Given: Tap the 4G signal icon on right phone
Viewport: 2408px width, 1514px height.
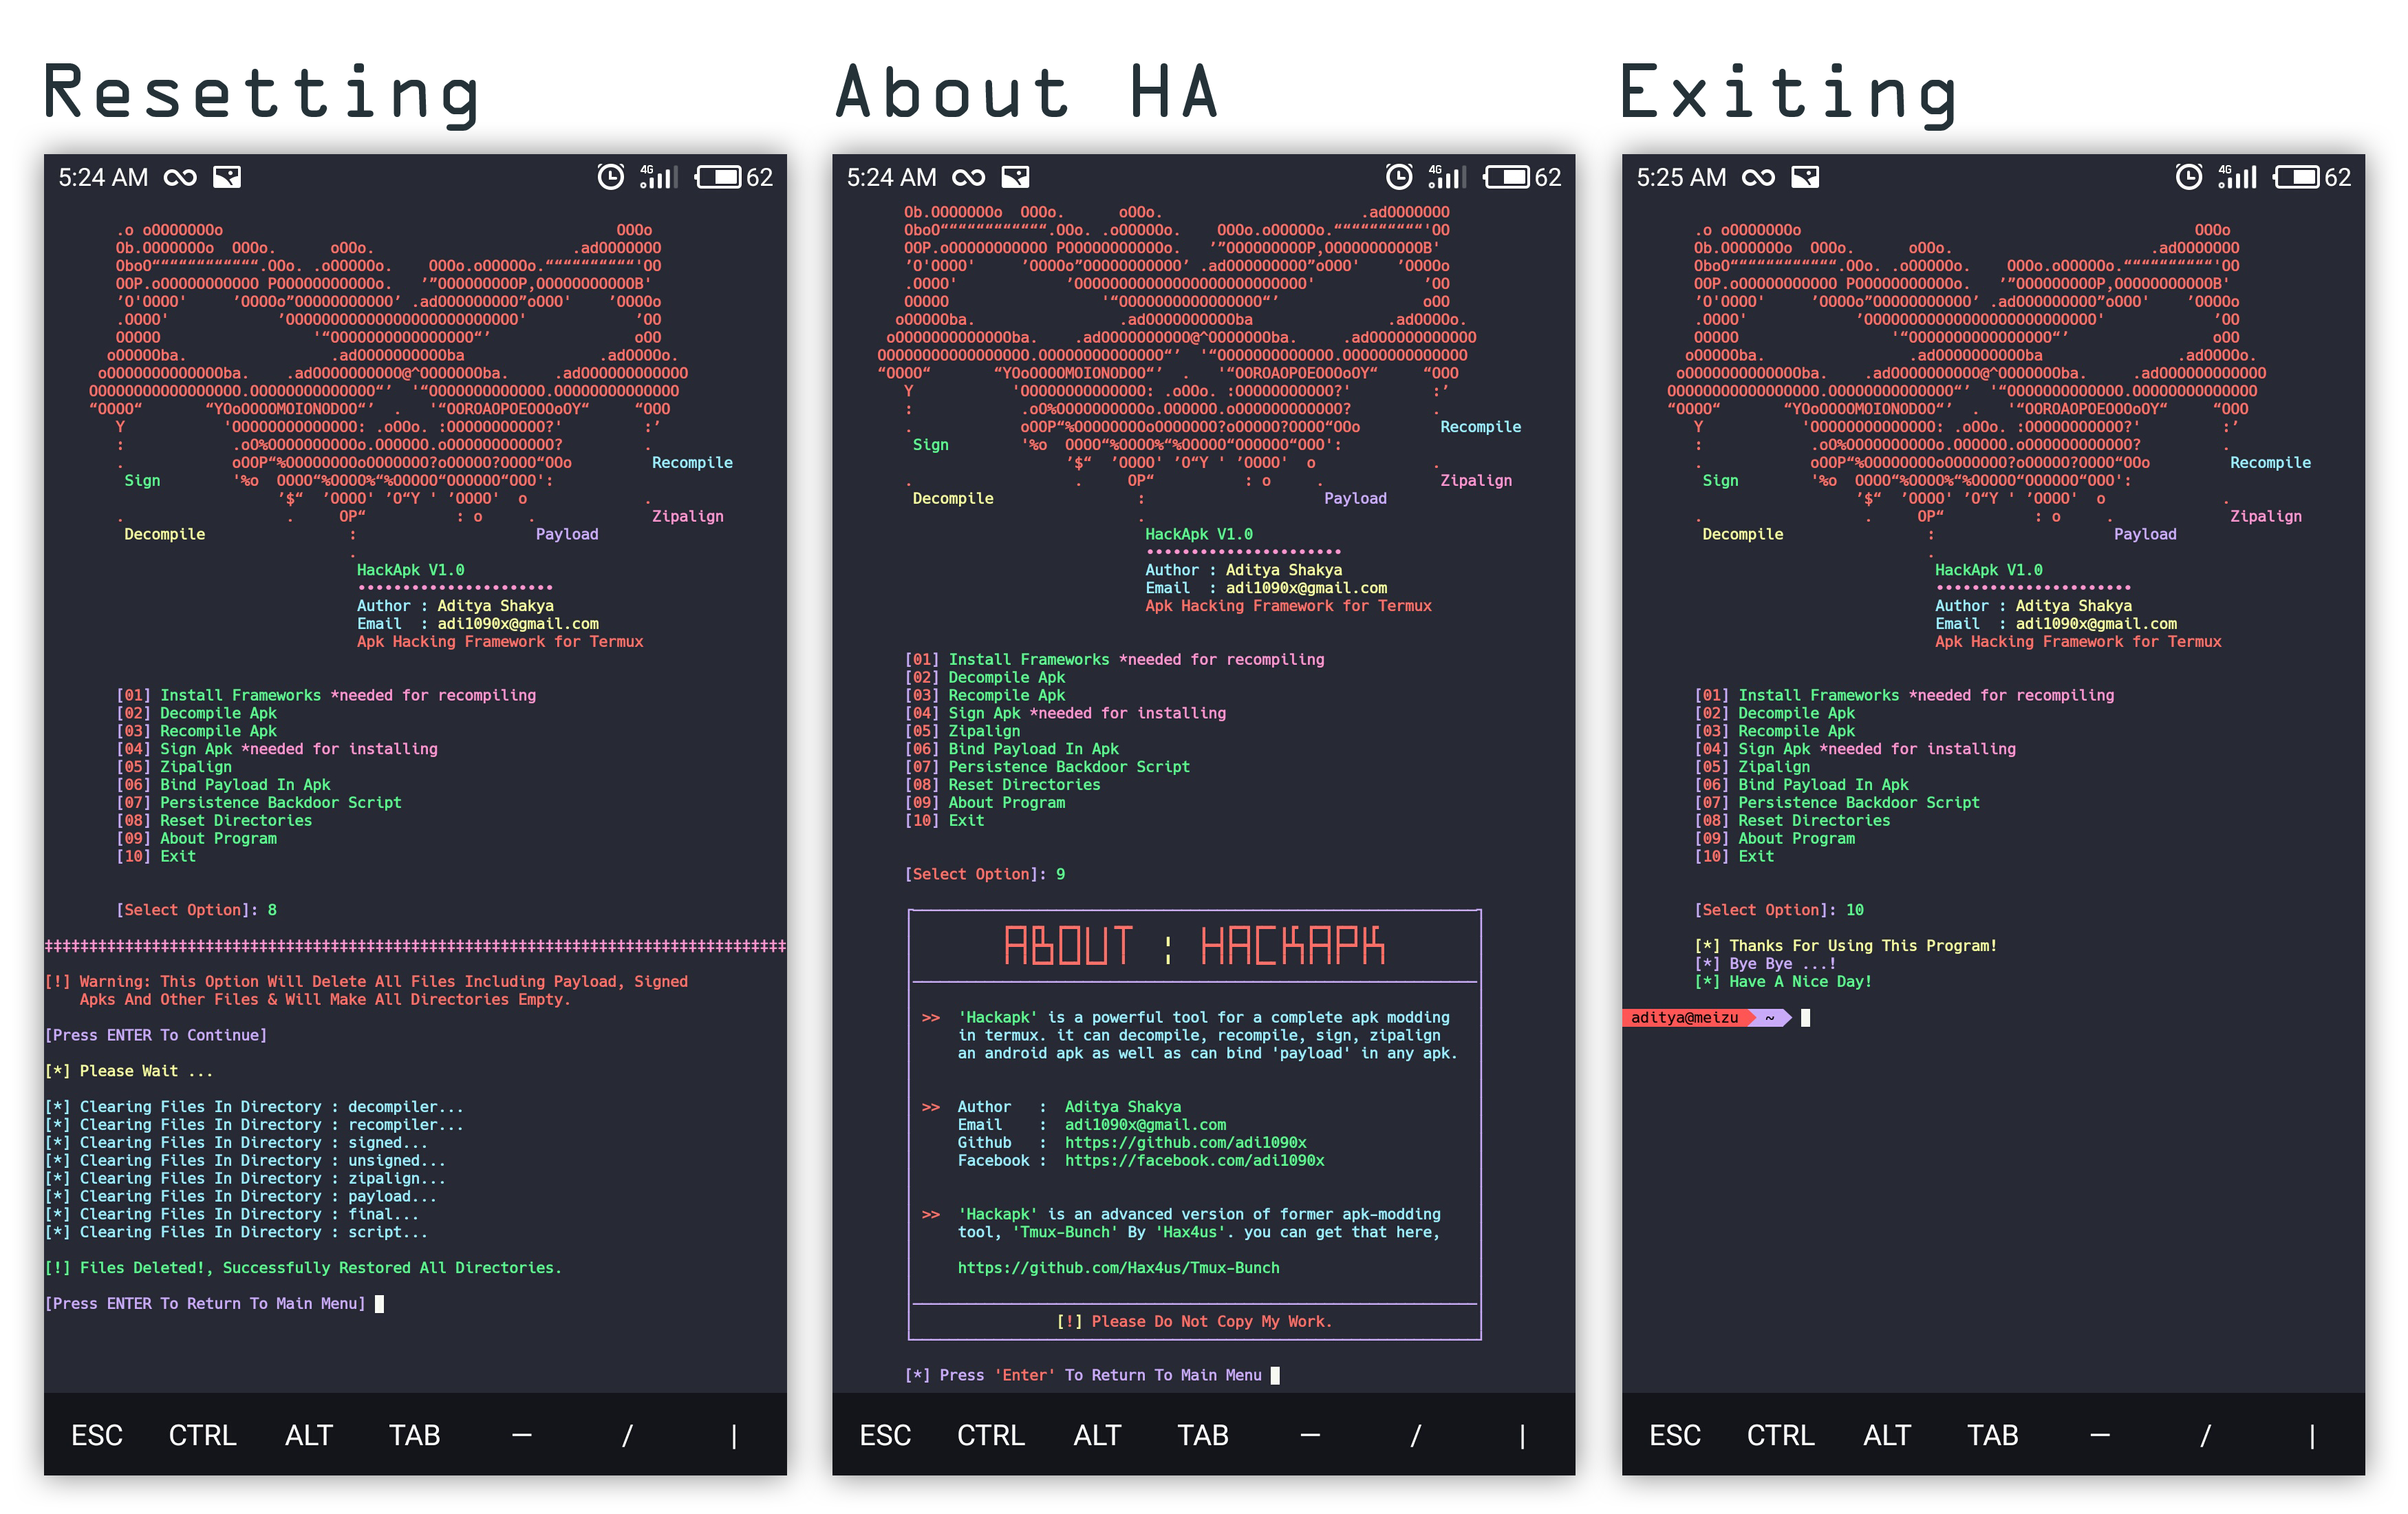Looking at the screenshot, I should 2237,177.
